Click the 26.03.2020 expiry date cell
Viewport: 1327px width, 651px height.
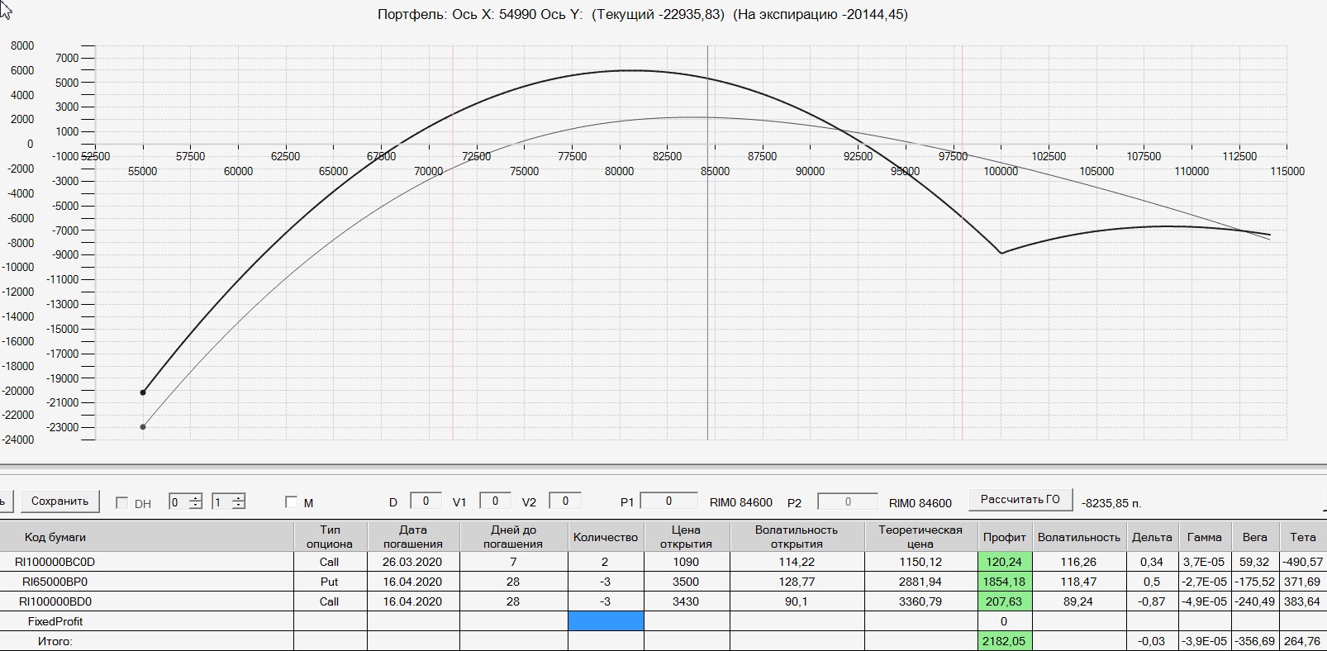click(413, 562)
